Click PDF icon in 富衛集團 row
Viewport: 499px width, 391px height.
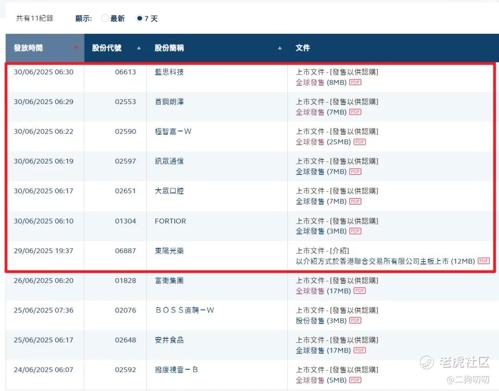pos(359,291)
